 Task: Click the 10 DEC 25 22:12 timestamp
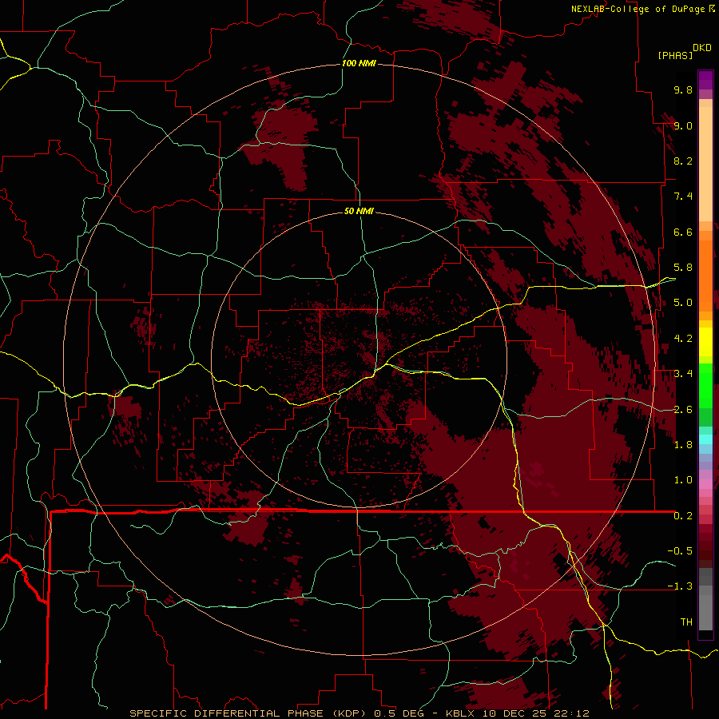coord(535,713)
